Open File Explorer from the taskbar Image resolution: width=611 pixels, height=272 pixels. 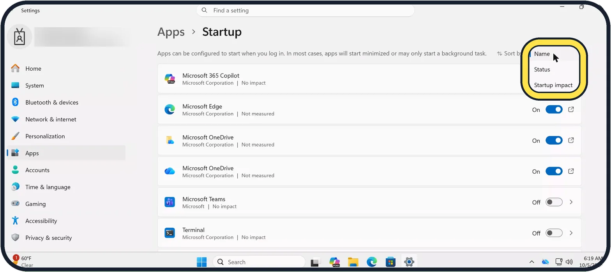(x=353, y=262)
